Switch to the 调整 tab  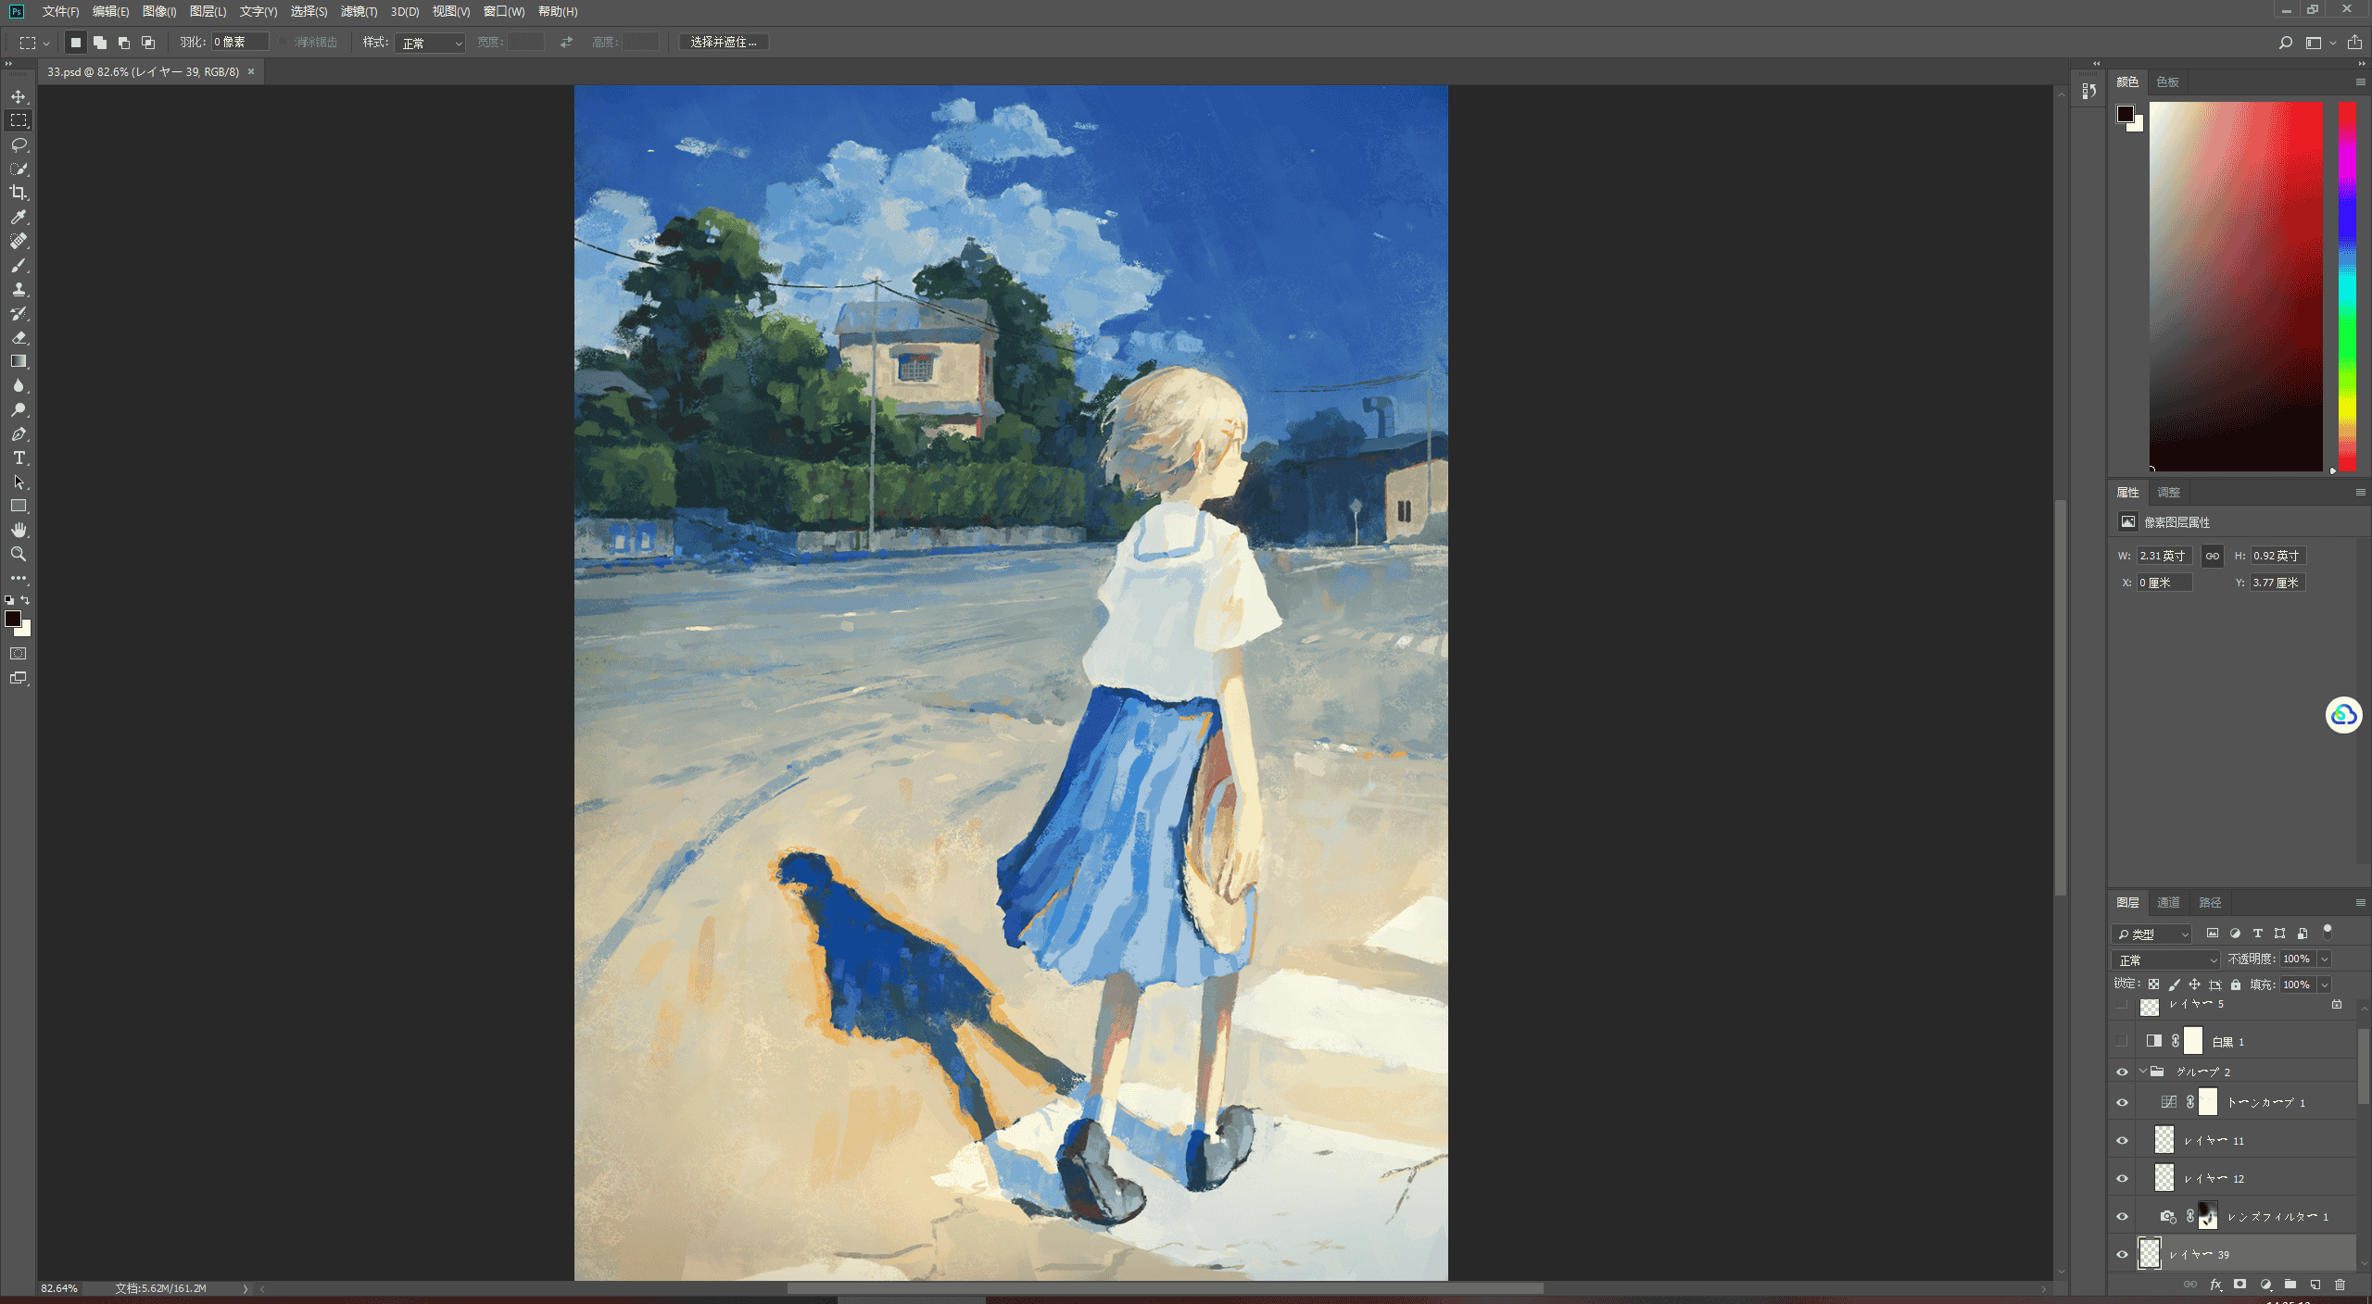2168,492
